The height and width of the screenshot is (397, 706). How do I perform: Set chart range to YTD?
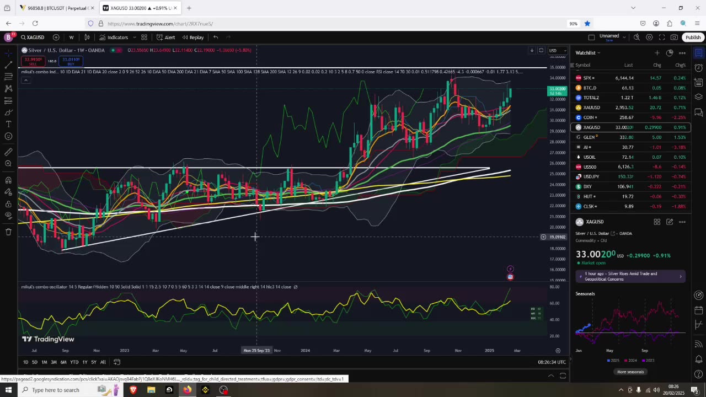click(x=74, y=362)
